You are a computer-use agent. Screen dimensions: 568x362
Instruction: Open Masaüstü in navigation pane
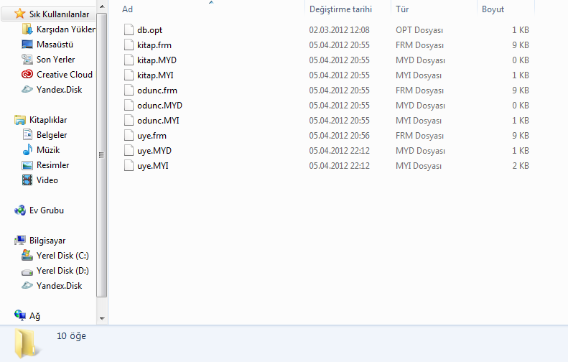pyautogui.click(x=55, y=45)
